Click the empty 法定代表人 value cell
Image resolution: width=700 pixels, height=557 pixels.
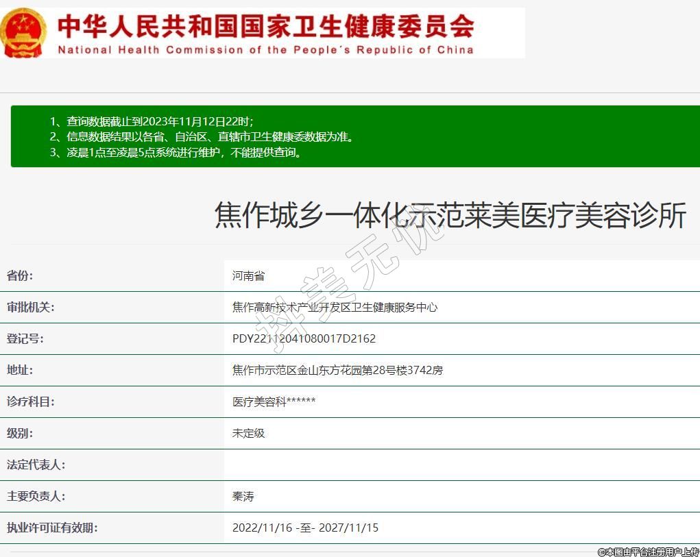[461, 465]
